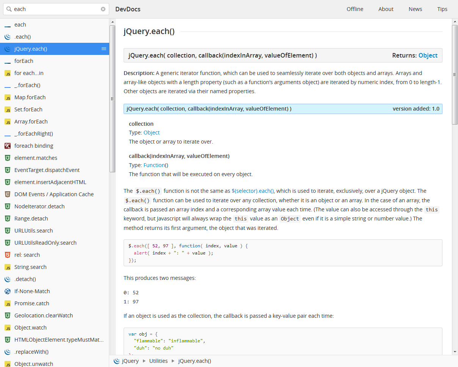Select the element.insertAdjacentHTML entry

(x=55, y=182)
